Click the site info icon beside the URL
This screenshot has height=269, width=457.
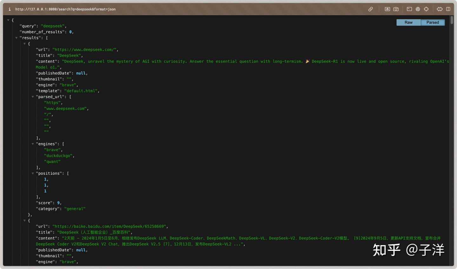click(10, 9)
